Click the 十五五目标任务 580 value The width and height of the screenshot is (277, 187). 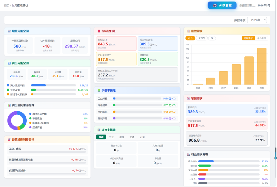point(17,46)
